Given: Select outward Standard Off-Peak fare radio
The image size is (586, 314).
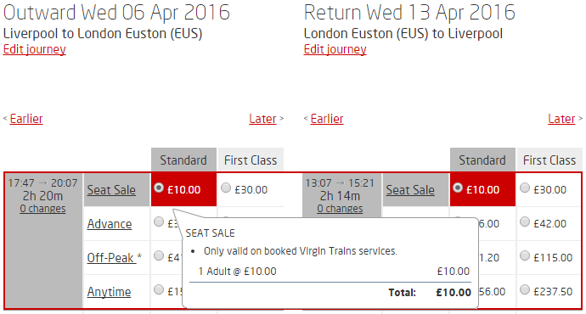Looking at the screenshot, I should [x=159, y=255].
